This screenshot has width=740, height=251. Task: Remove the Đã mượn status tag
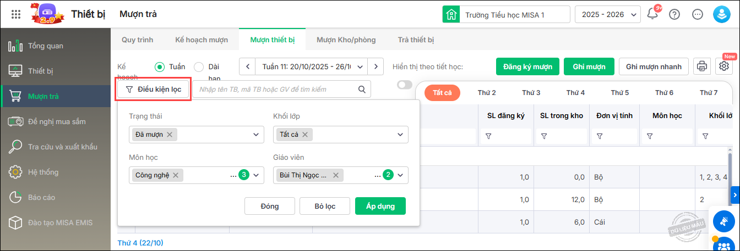coord(170,135)
